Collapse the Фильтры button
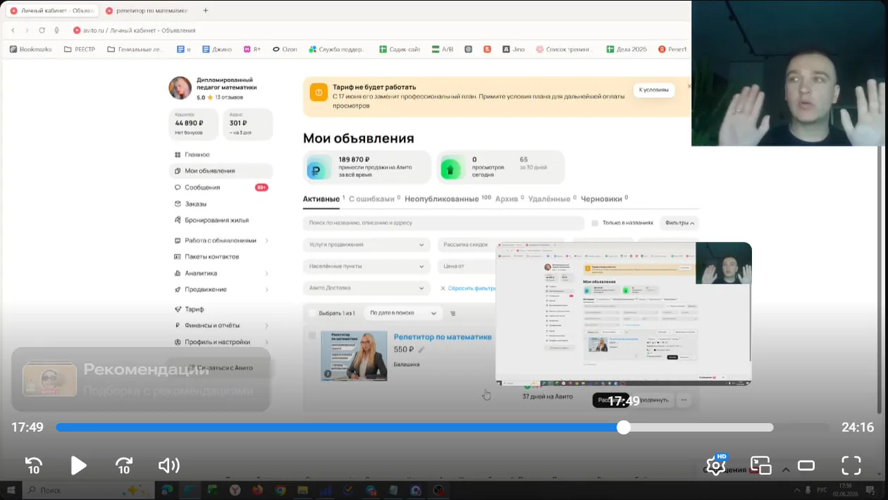Image resolution: width=888 pixels, height=500 pixels. [x=679, y=223]
